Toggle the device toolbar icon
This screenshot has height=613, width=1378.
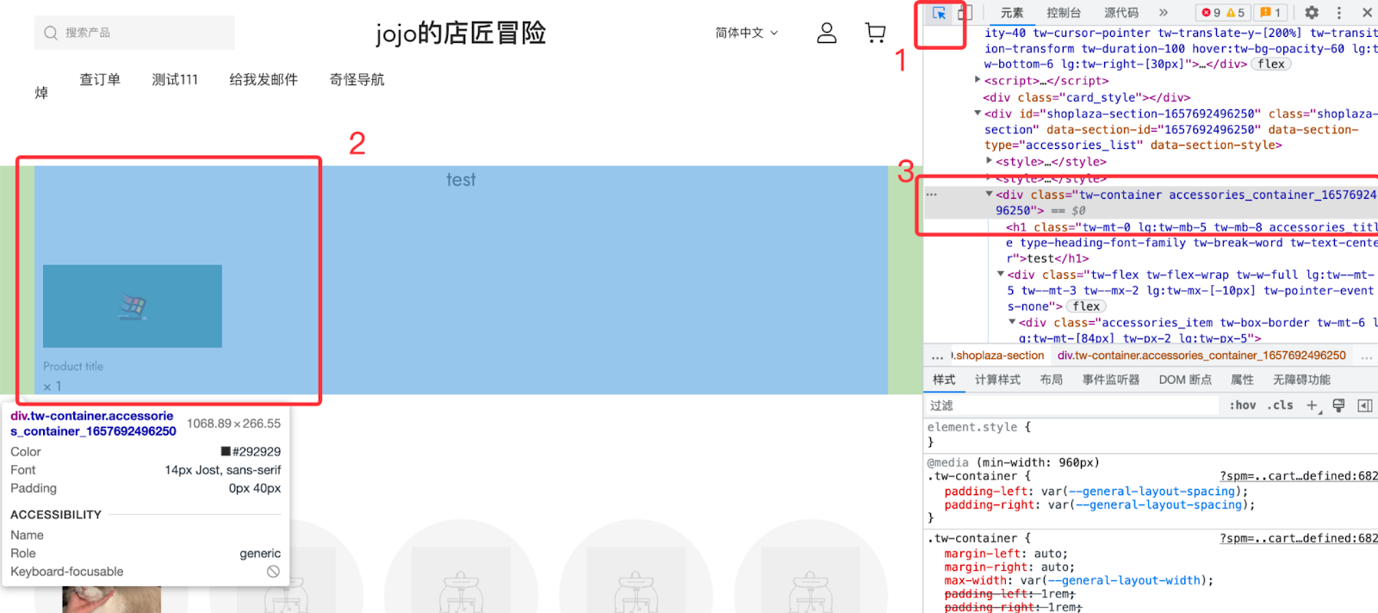point(965,13)
